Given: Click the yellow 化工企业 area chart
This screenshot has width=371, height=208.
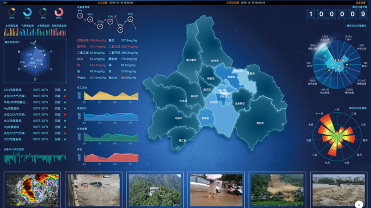Looking at the screenshot, I should [111, 95].
